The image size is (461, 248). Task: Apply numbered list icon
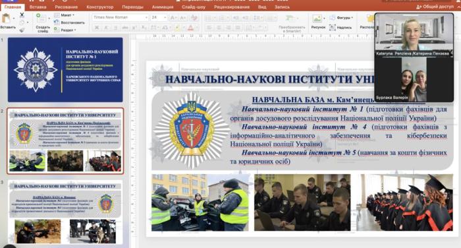point(222,18)
